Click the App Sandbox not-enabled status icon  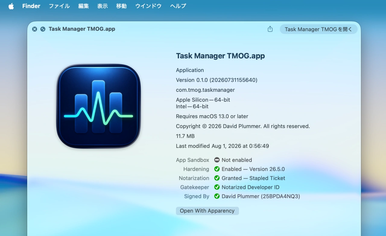coord(217,160)
